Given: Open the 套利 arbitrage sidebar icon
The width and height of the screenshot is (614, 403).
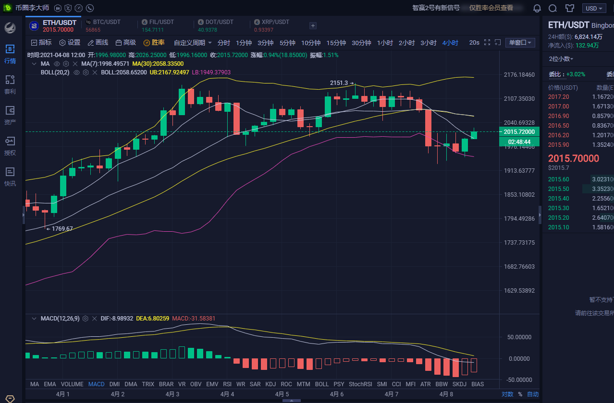Looking at the screenshot, I should point(10,84).
